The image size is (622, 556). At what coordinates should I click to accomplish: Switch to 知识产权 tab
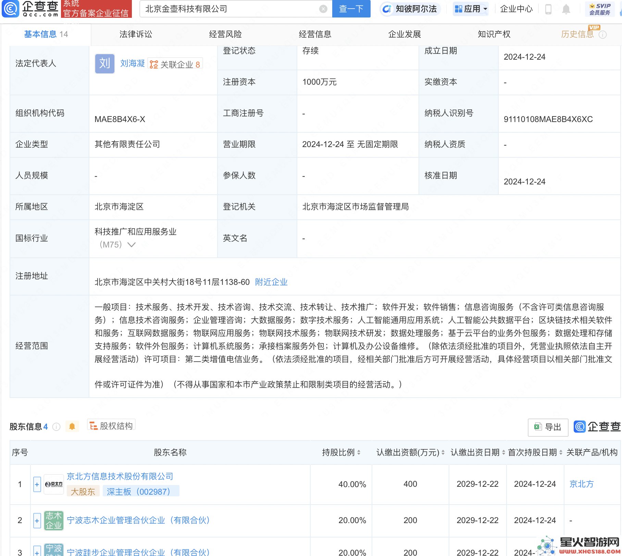494,34
